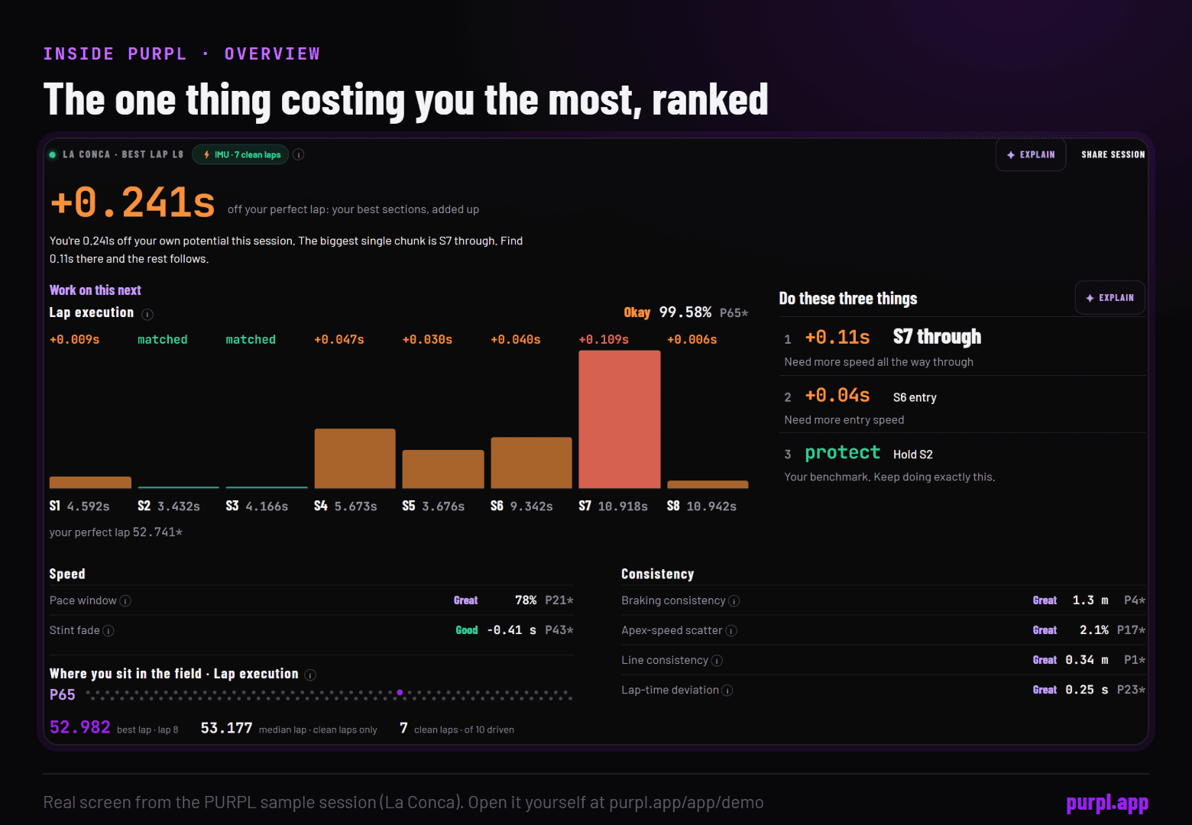Open the Stint fade info icon
1192x825 pixels.
click(x=109, y=631)
